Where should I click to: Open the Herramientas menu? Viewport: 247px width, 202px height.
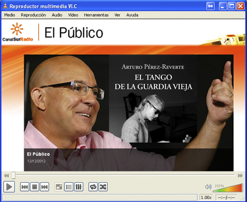pos(96,15)
